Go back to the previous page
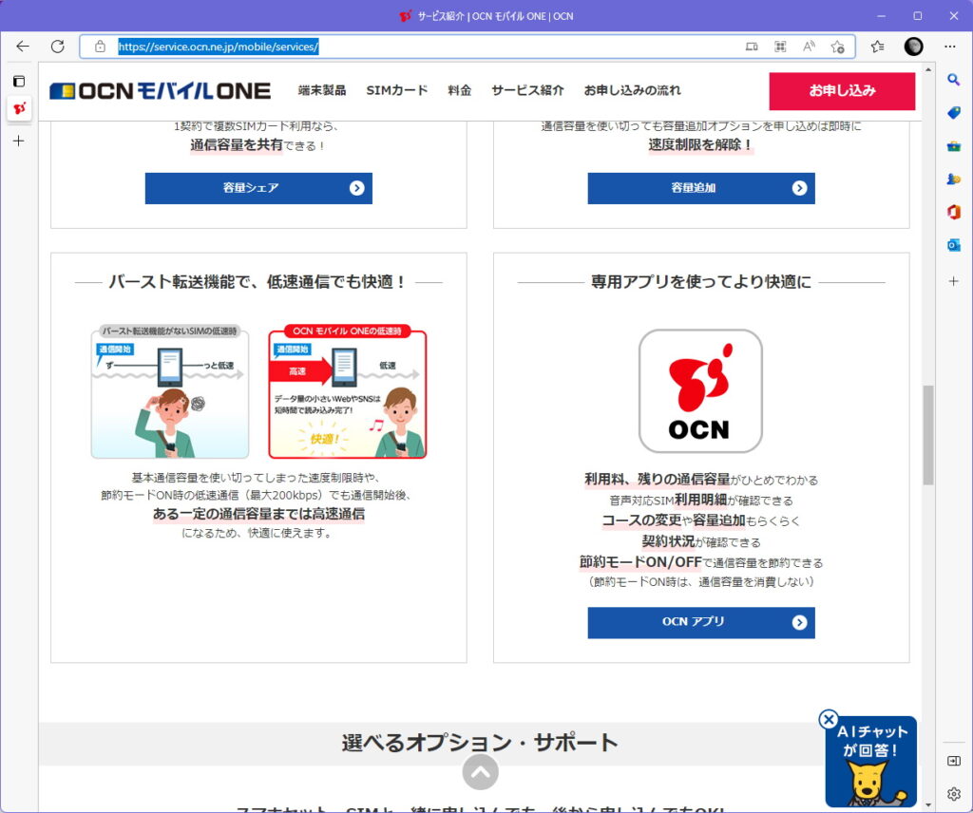Screen dimensions: 973x813 tap(23, 47)
